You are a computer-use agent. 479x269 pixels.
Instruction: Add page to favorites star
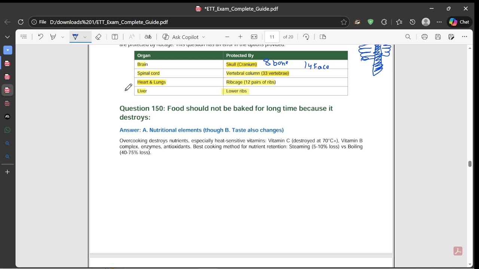344,22
